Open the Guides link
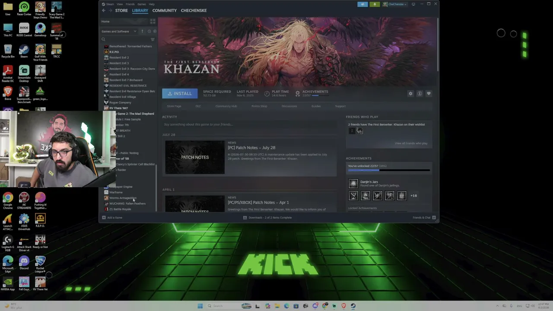553x311 pixels. (316, 106)
